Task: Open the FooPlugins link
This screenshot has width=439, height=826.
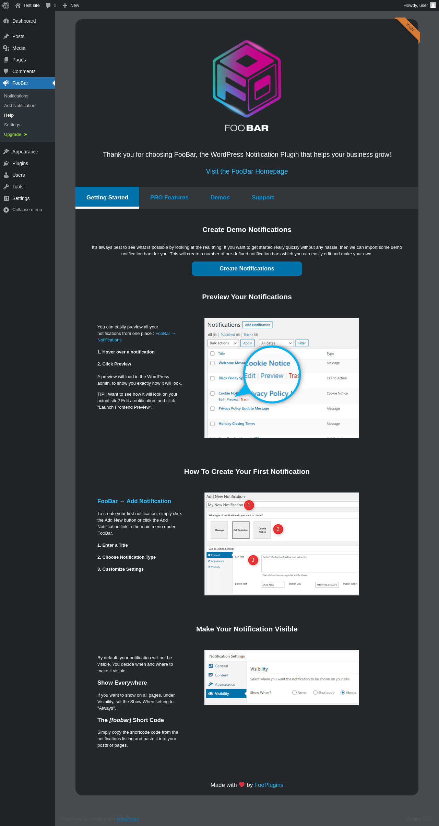Action: tap(269, 785)
